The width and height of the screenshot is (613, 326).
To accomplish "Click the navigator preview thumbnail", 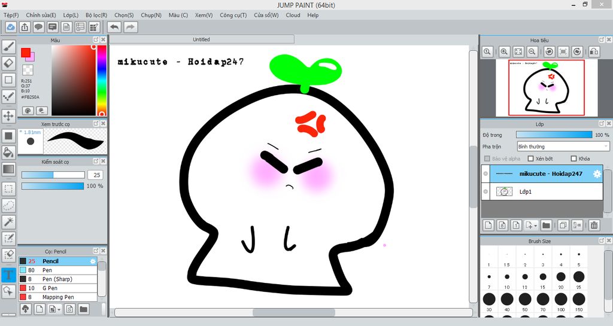I will click(547, 87).
